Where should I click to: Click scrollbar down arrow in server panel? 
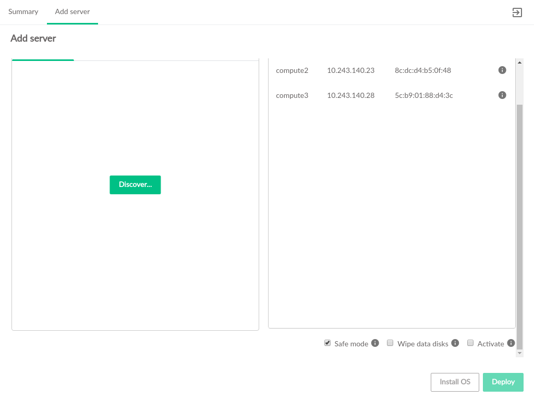[519, 353]
